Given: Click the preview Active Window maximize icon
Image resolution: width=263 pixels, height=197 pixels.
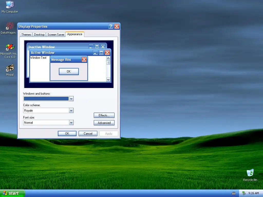Looking at the screenshot, I should coord(101,53).
